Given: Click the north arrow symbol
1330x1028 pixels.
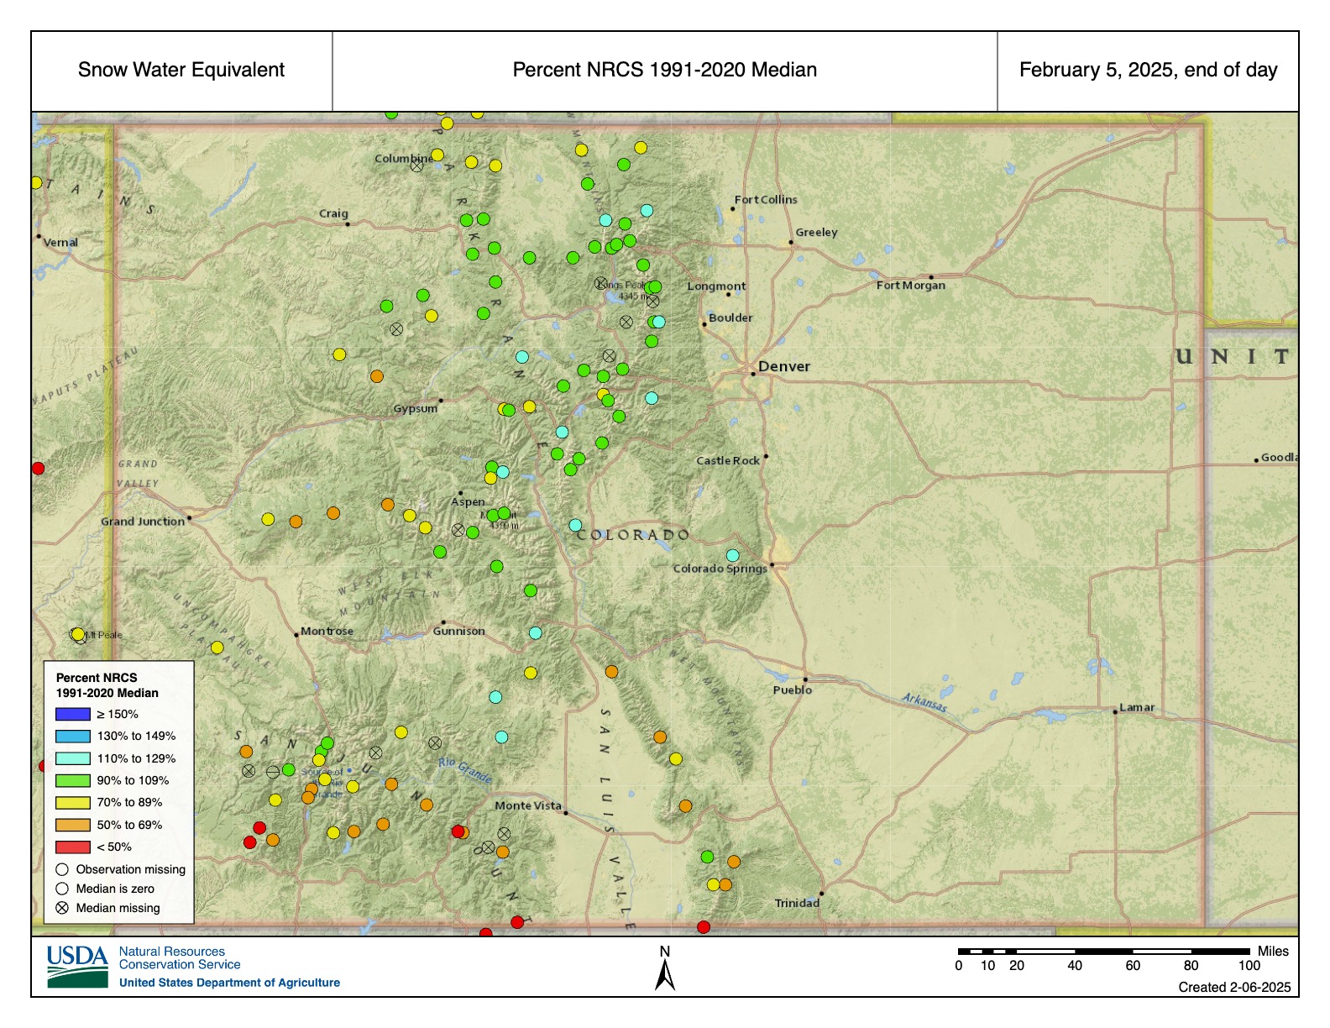Looking at the screenshot, I should 665,975.
